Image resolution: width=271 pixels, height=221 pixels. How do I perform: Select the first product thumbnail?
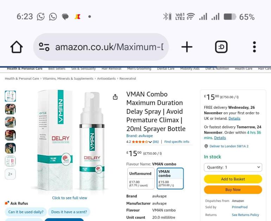tap(10, 96)
